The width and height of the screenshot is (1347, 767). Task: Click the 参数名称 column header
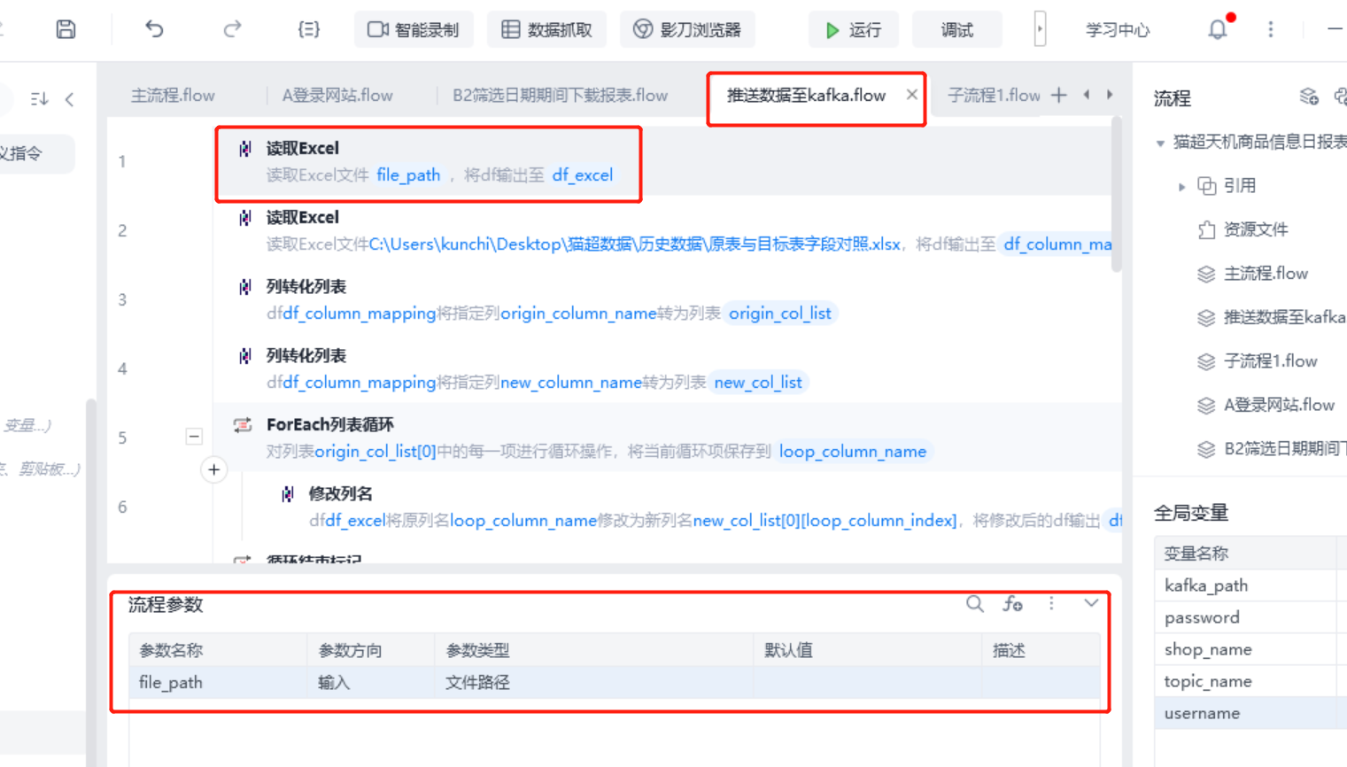click(x=218, y=650)
